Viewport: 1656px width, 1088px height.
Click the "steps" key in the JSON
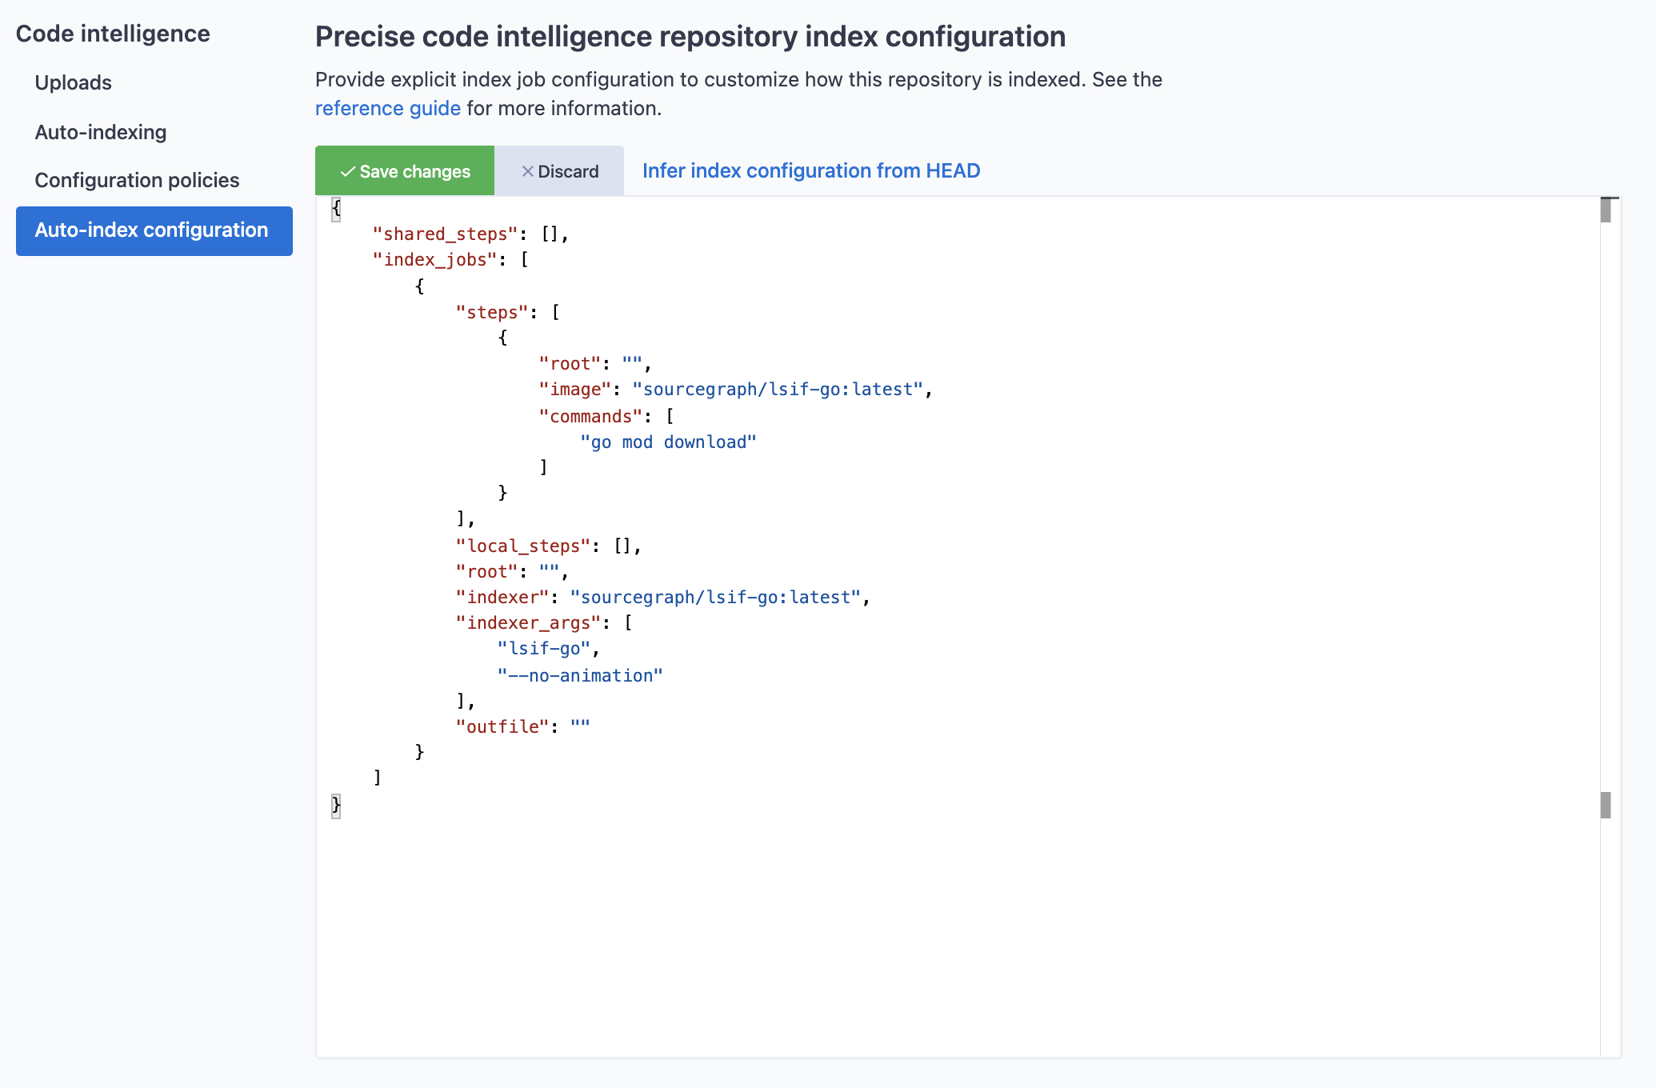[492, 313]
